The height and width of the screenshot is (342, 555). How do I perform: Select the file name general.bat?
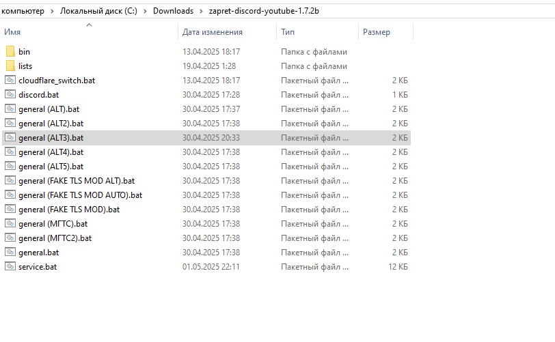[x=38, y=253]
